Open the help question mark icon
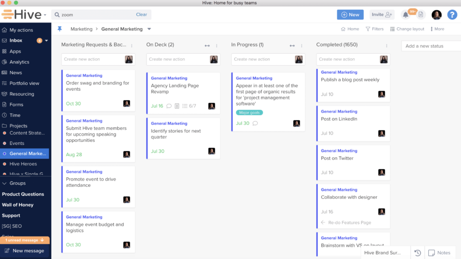This screenshot has height=259, width=461. click(x=452, y=15)
